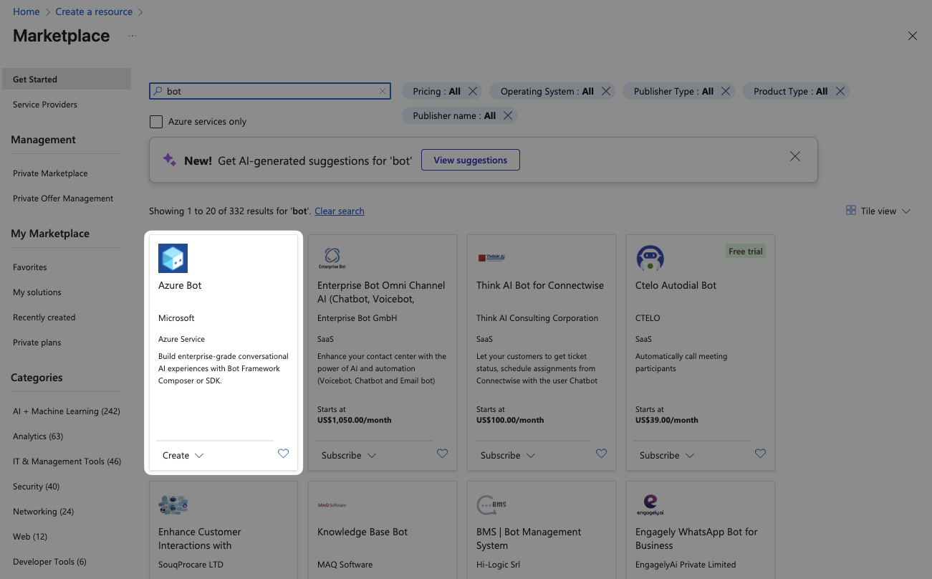Screen dimensions: 932x579
Task: Open Favorites under My Marketplace
Action: tap(30, 267)
